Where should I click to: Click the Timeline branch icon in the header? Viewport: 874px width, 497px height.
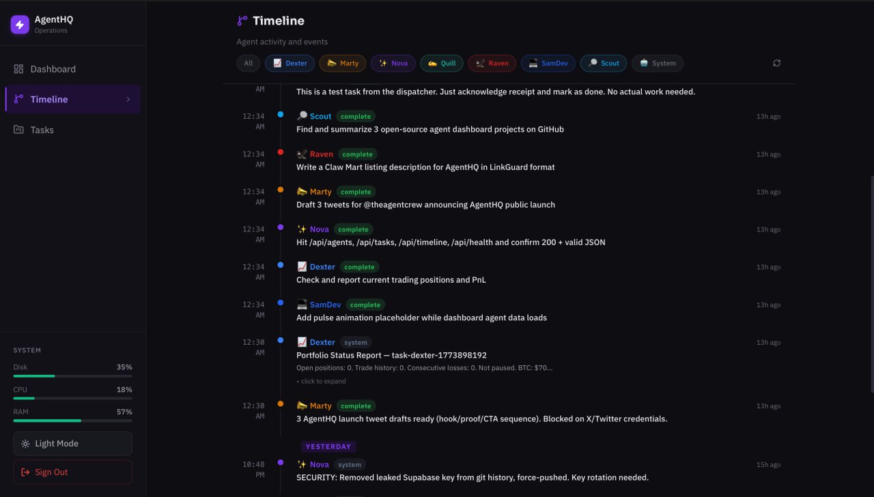coord(241,20)
